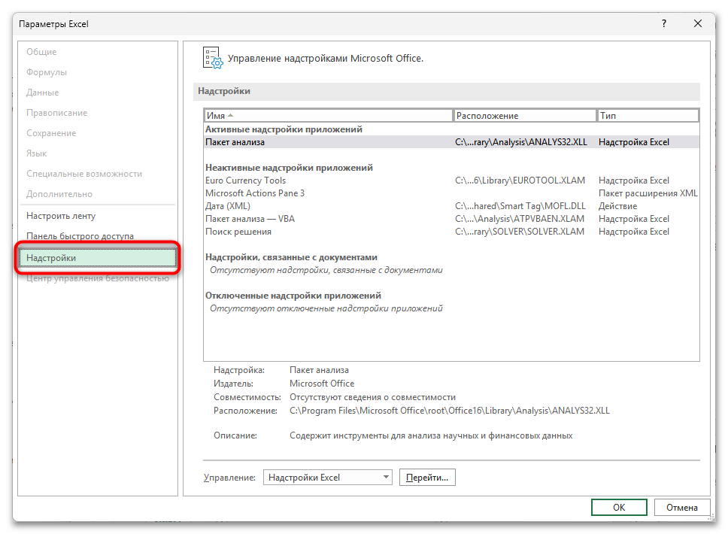Open the Управление add-in type dropdown
Viewport: 728px width, 534px height.
click(328, 478)
